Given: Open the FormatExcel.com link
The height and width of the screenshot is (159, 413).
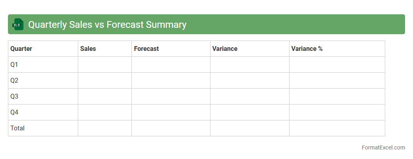Looking at the screenshot, I should [x=383, y=147].
